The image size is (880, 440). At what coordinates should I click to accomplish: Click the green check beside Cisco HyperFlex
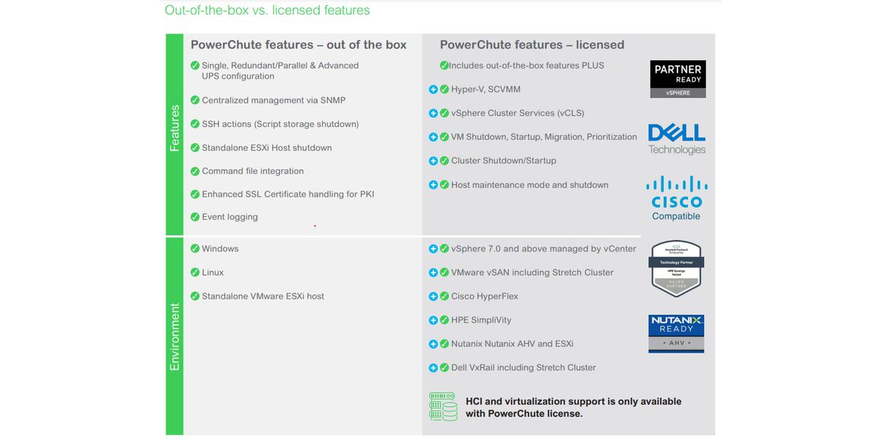click(444, 296)
